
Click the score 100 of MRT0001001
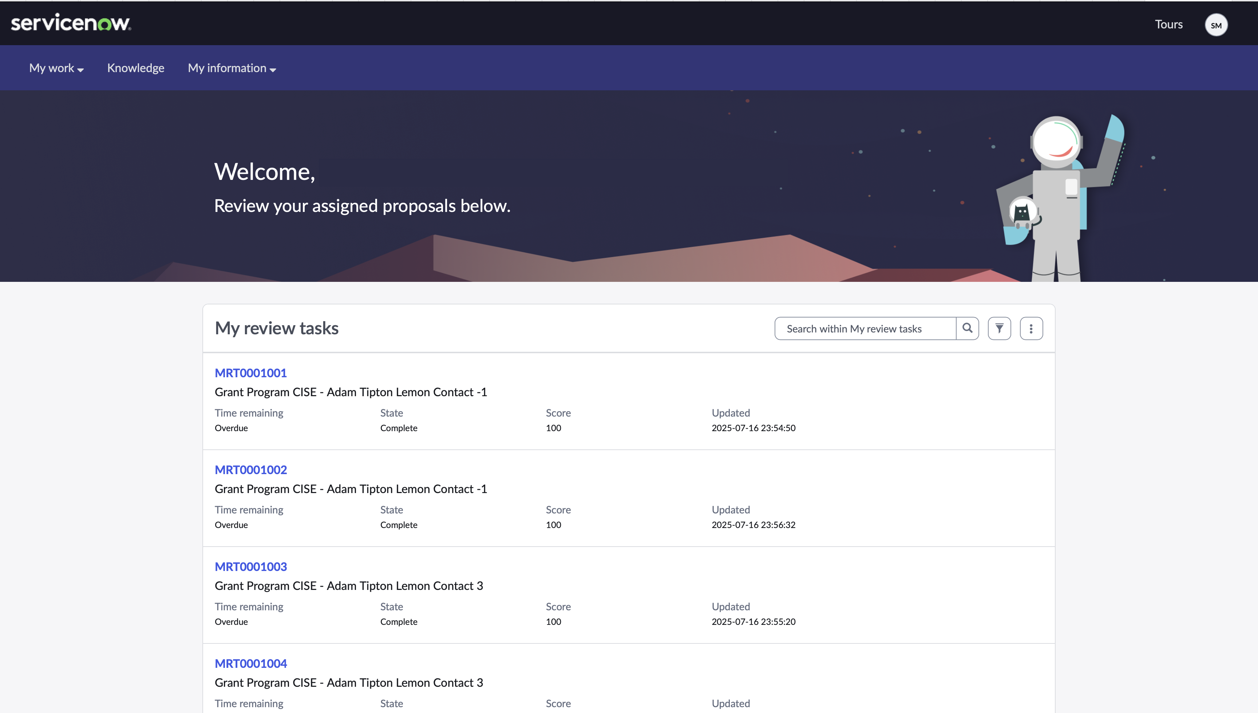tap(553, 428)
